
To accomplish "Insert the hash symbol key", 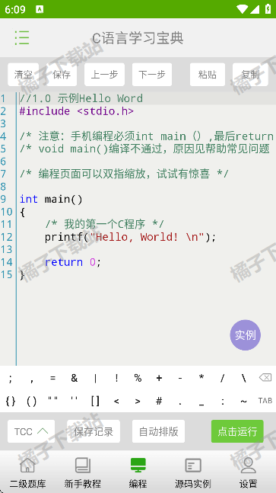I will 159,401.
